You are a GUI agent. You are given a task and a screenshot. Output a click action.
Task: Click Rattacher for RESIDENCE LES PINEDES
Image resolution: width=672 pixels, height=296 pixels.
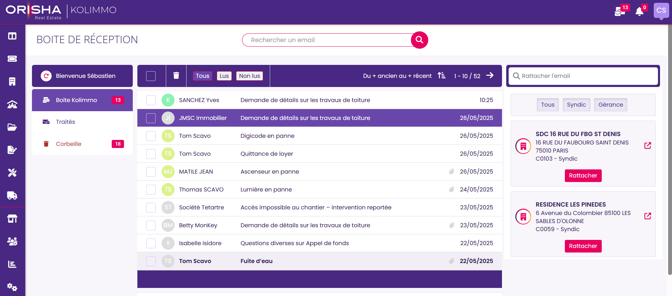point(583,246)
